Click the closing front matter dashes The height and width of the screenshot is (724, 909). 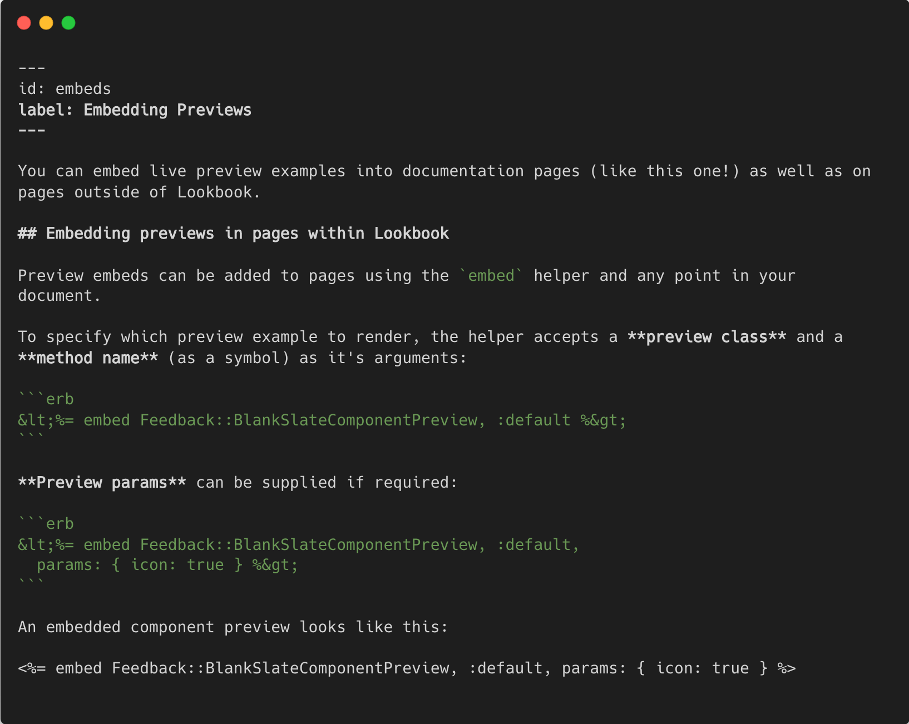[32, 131]
